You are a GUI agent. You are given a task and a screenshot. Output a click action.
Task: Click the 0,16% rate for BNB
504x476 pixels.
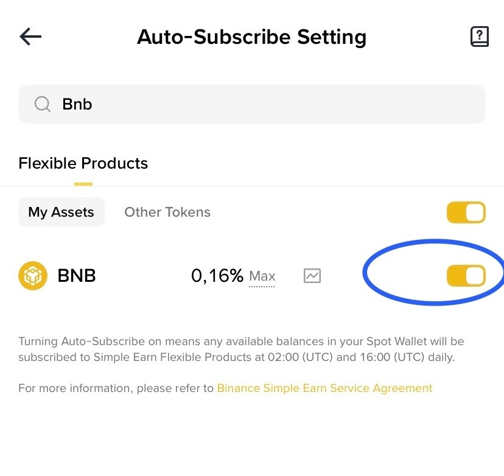(217, 276)
